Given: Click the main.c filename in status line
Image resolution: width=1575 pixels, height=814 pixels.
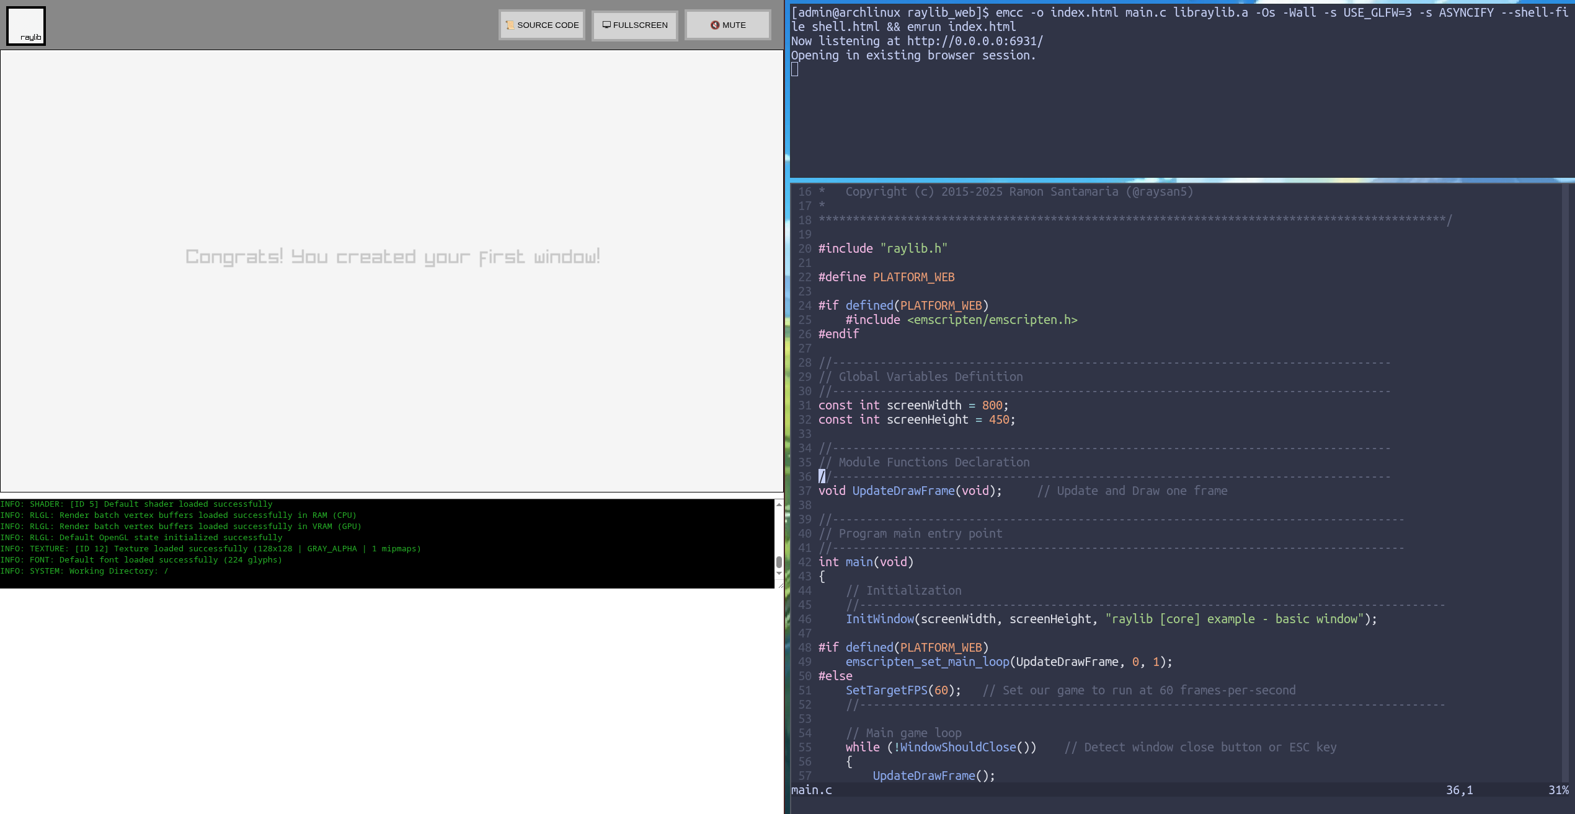Looking at the screenshot, I should point(811,790).
